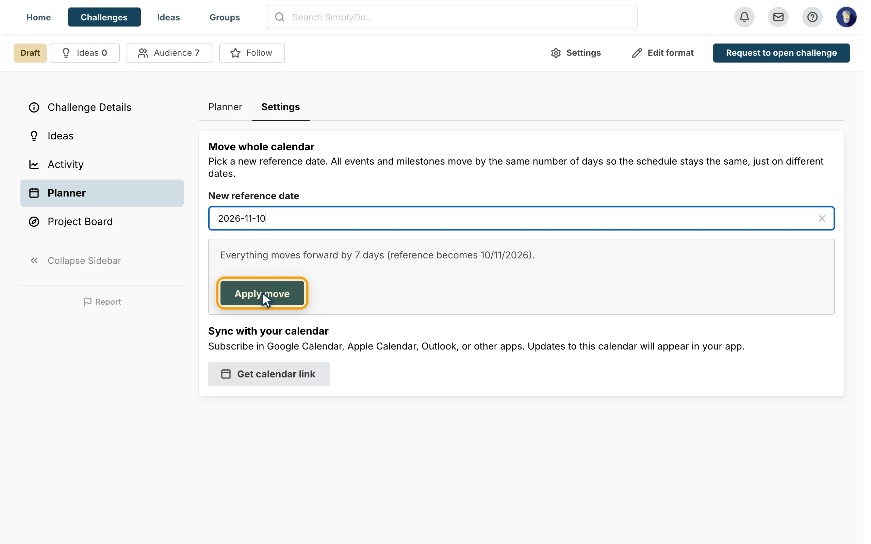Open the user profile avatar
The image size is (871, 544).
[846, 17]
